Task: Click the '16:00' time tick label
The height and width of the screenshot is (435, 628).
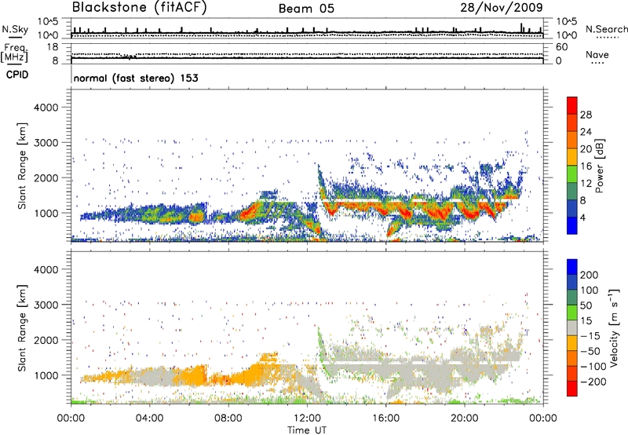Action: [x=385, y=419]
